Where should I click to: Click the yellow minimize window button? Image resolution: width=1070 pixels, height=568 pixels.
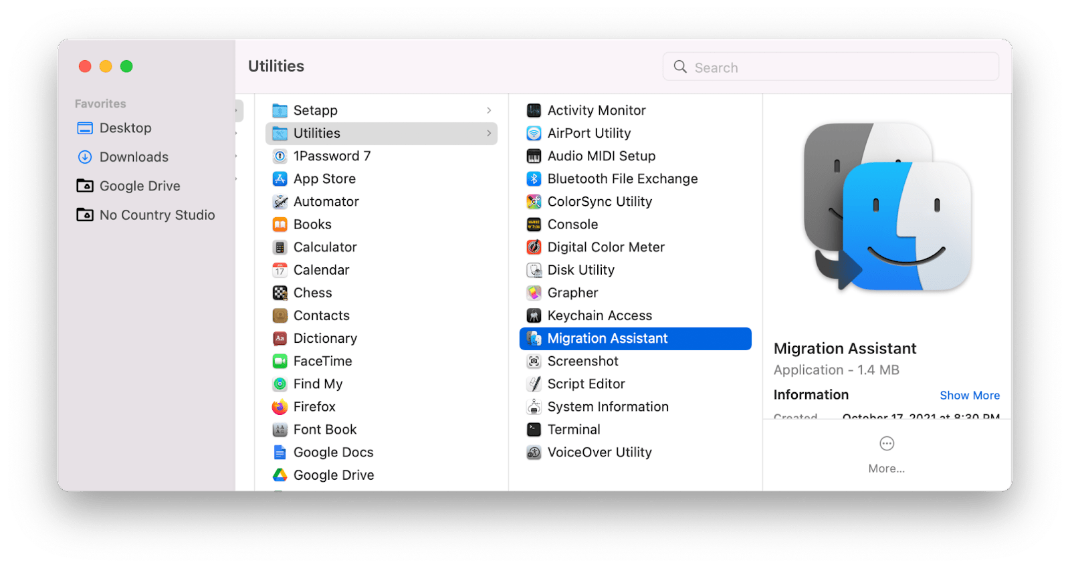106,66
